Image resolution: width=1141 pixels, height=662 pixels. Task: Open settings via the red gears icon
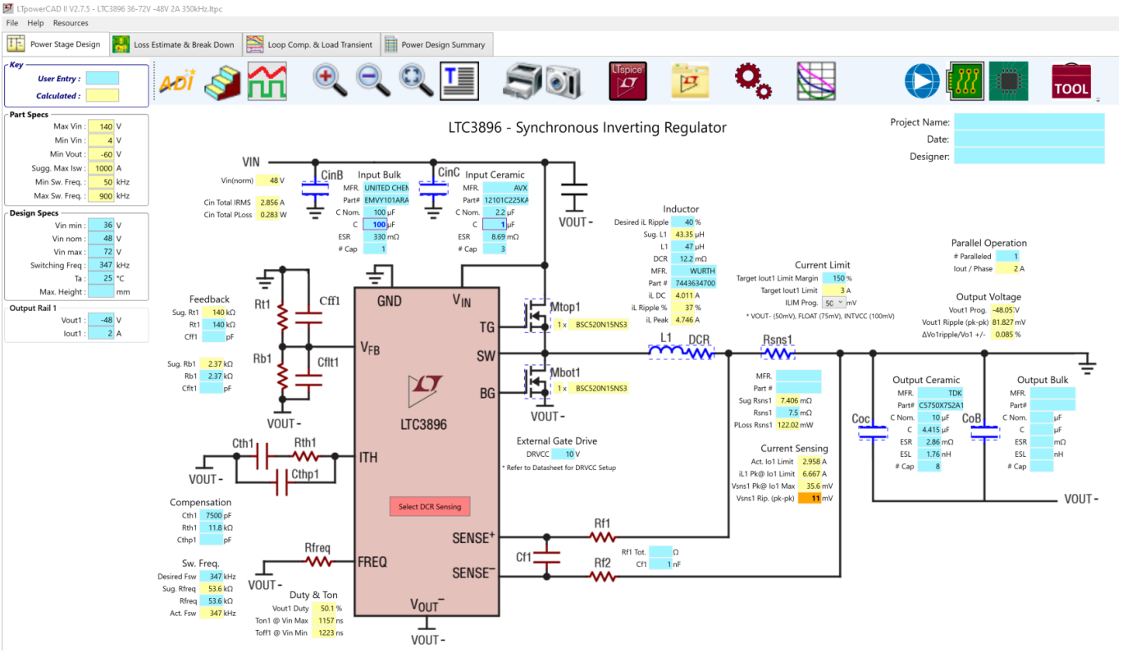click(751, 80)
